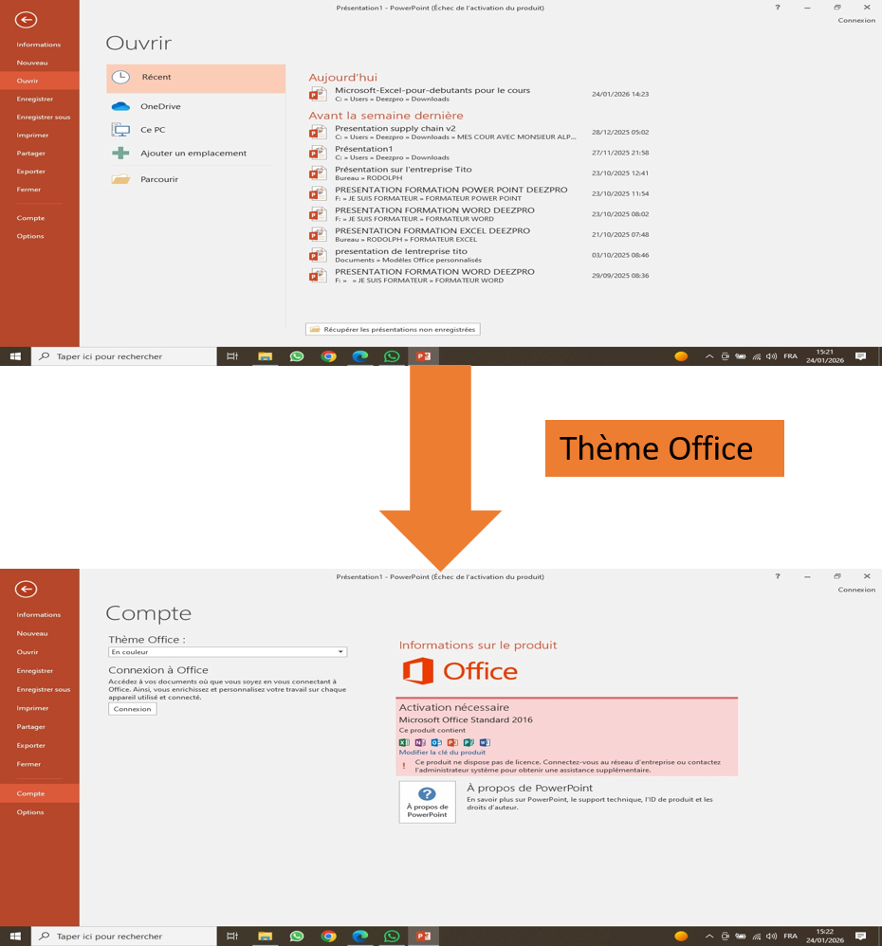Select the Récent clock icon
The width and height of the screenshot is (882, 946).
[x=120, y=78]
